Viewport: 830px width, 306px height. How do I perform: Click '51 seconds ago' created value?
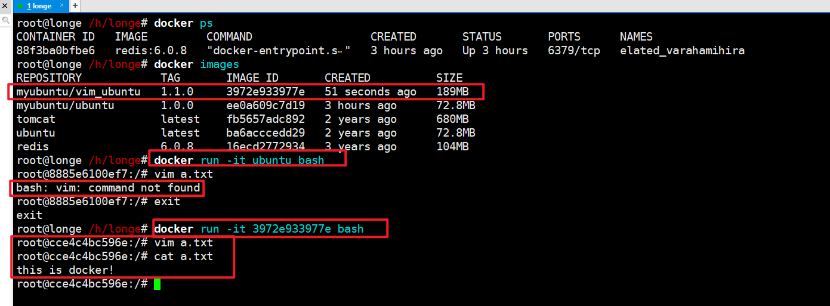coord(370,92)
